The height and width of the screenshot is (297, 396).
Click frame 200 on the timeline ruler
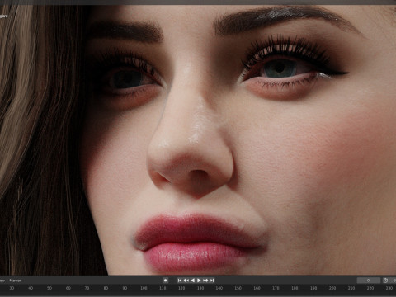pos(332,288)
